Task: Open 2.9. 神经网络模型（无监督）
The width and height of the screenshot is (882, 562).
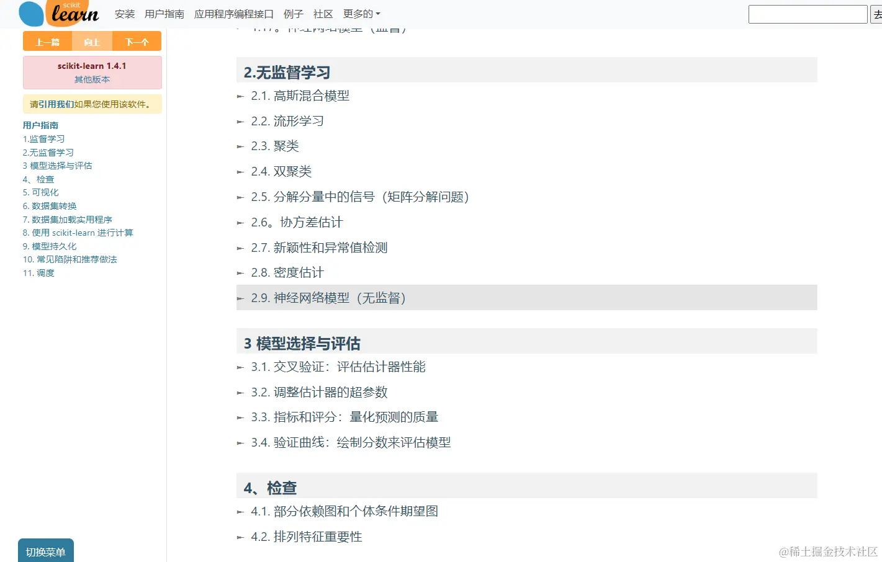Action: tap(328, 298)
